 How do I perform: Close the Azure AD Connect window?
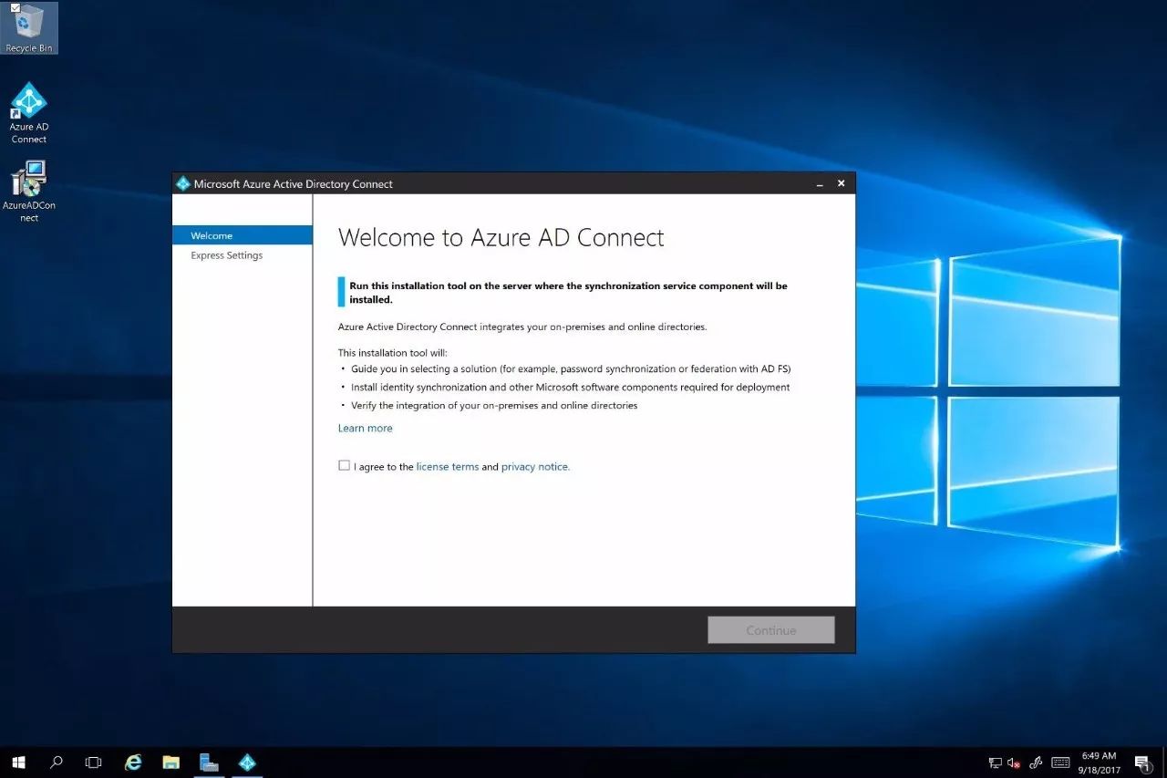point(841,183)
